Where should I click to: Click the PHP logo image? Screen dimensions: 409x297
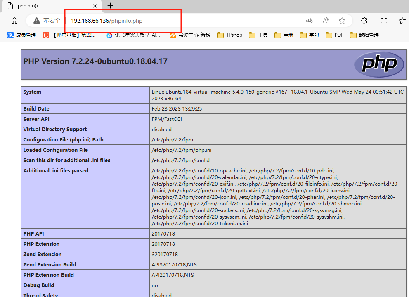[x=378, y=64]
